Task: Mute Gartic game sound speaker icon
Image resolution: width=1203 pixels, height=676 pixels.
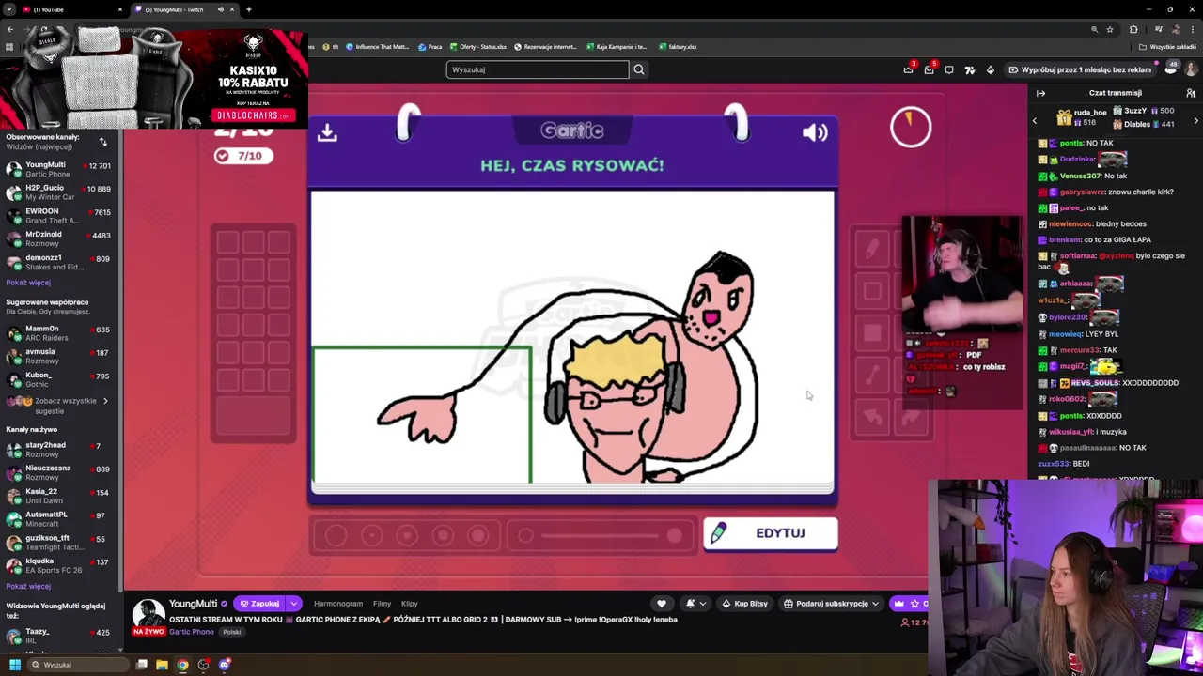Action: click(x=815, y=132)
